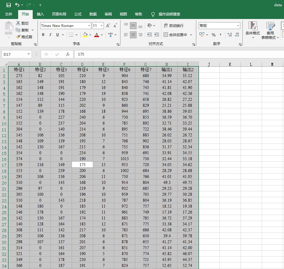Click the Paste clipboard icon
The width and height of the screenshot is (284, 269).
tap(9, 26)
